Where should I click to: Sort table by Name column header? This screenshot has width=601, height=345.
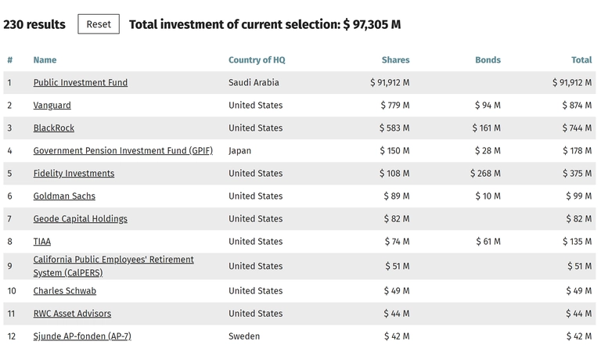[45, 59]
